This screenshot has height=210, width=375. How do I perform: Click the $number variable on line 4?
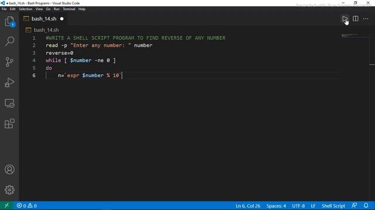81,60
